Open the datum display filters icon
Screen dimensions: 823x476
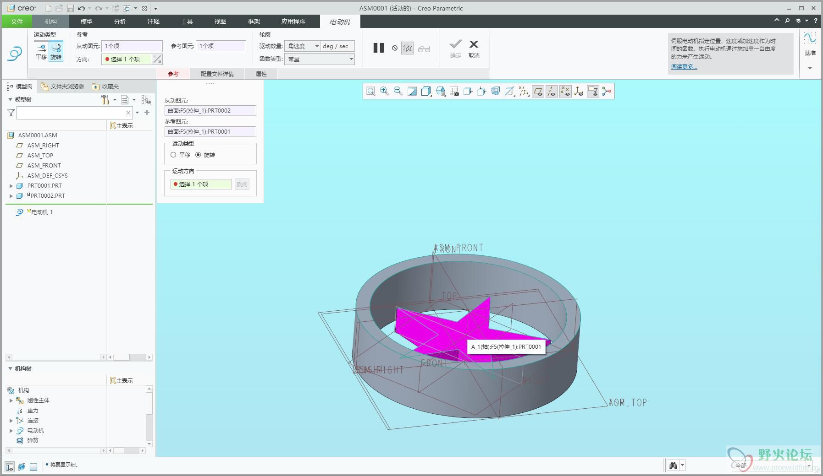[x=523, y=92]
